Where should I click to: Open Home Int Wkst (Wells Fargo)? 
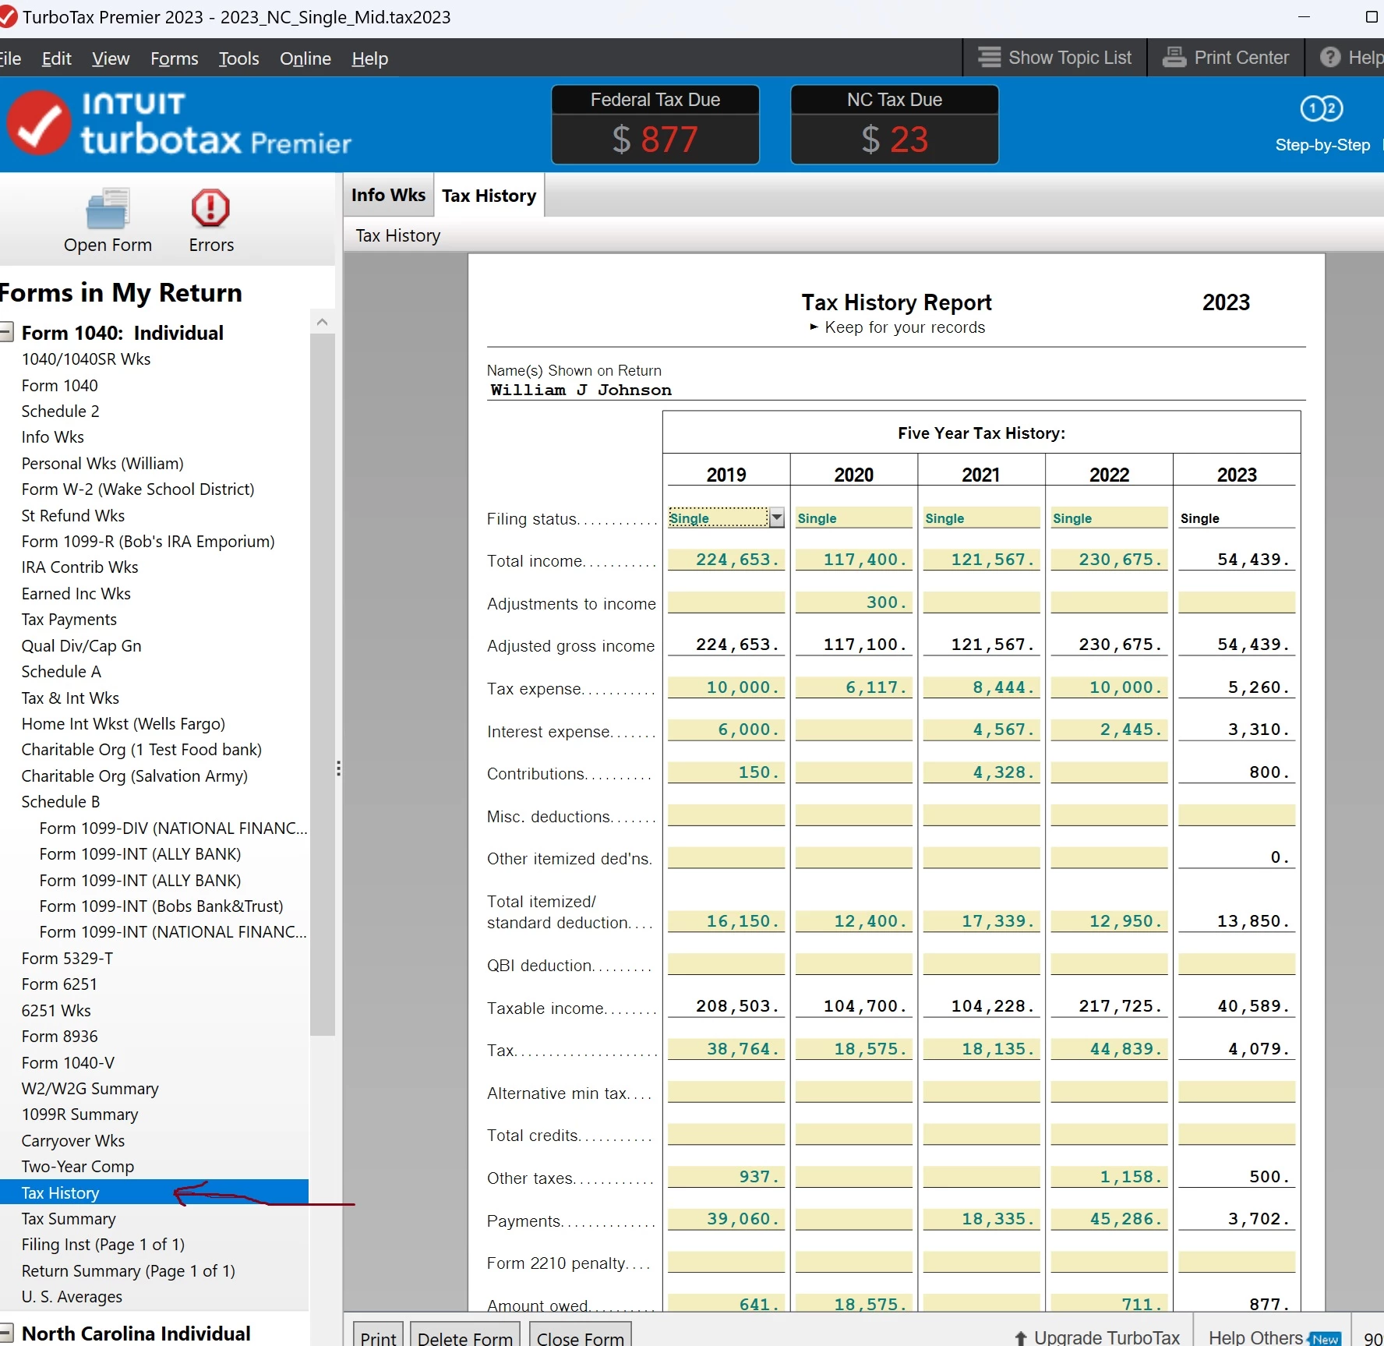(123, 723)
